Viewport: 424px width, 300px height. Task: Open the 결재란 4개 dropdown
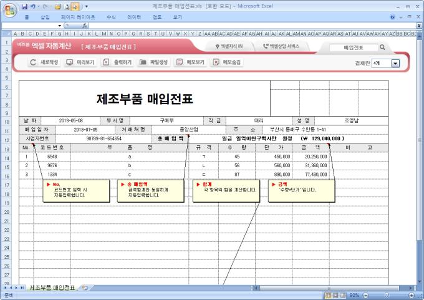[x=395, y=64]
